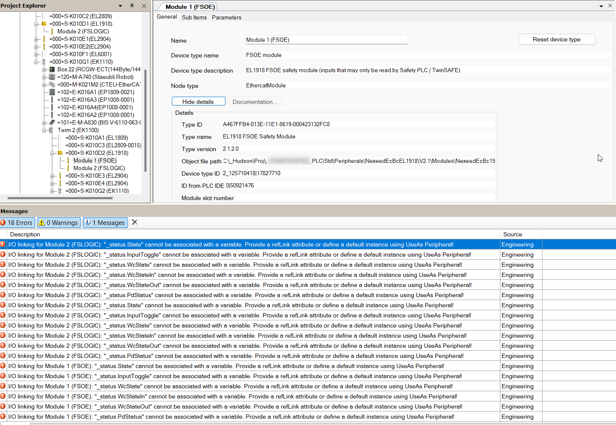This screenshot has width=616, height=425.
Task: Collapse the Term 2 (EK1100) tree node
Action: tap(44, 130)
